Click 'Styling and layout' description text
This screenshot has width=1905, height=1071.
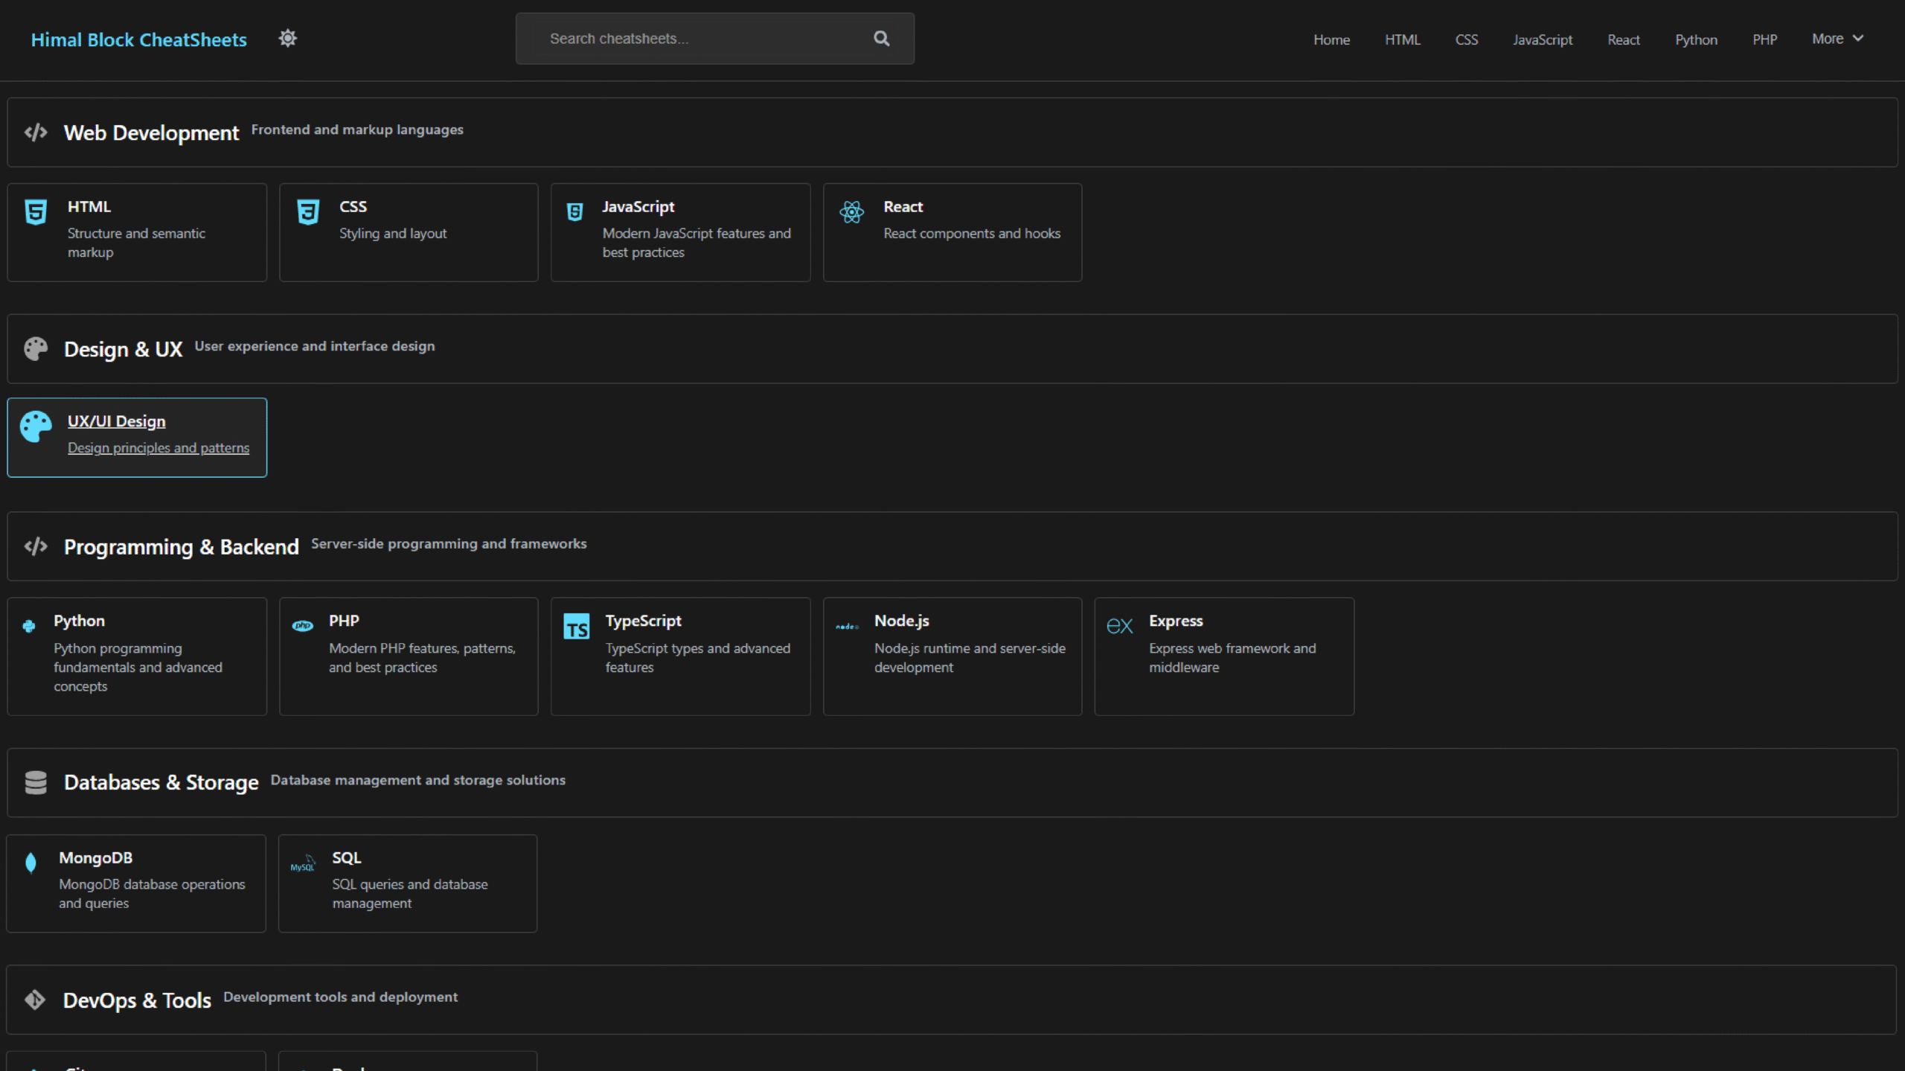tap(393, 234)
